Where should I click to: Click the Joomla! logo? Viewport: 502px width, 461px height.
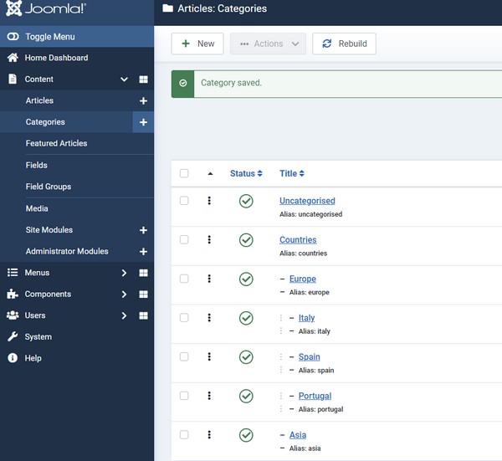(46, 8)
